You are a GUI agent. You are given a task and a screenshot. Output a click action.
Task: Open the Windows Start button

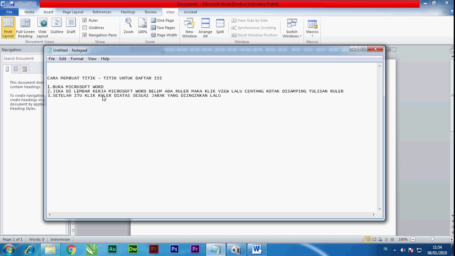point(9,249)
